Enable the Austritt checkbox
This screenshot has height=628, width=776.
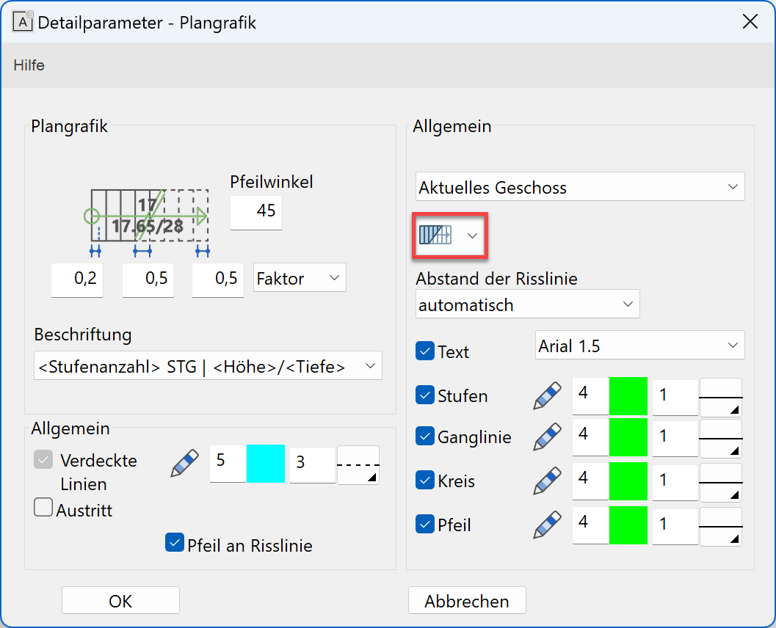(x=43, y=508)
